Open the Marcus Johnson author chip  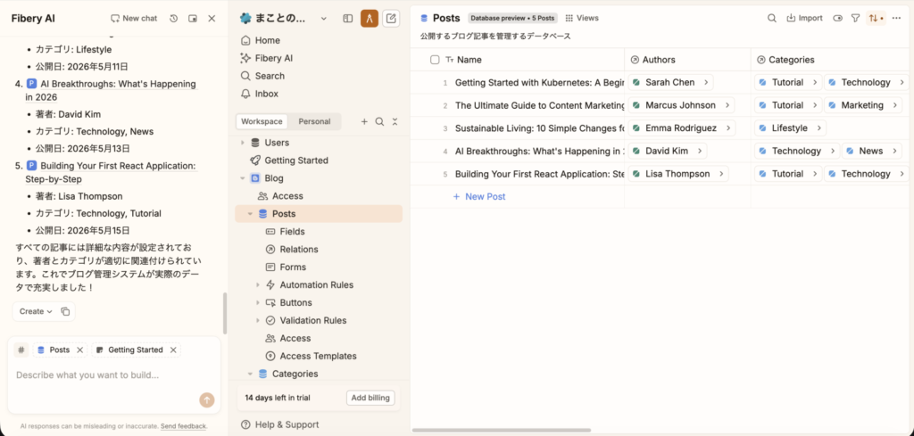point(681,105)
